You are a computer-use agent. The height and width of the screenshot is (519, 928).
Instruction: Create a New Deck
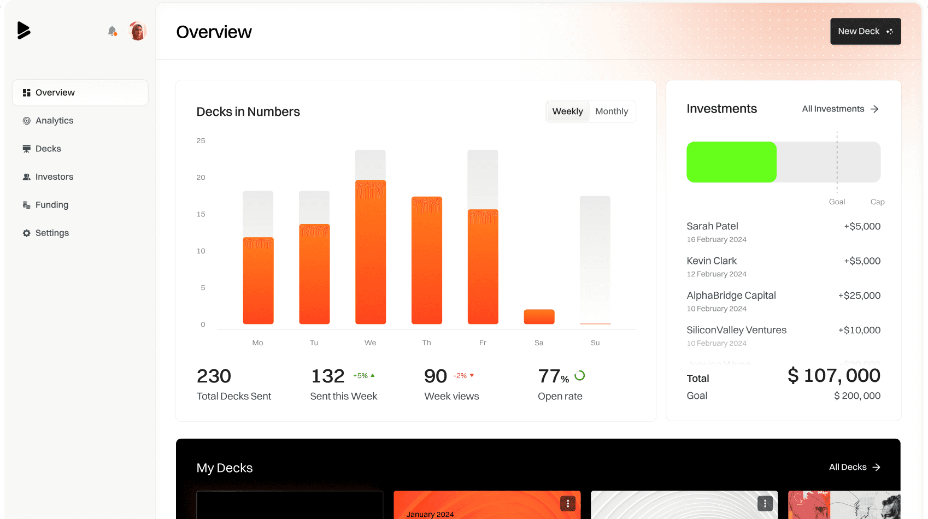(x=866, y=32)
